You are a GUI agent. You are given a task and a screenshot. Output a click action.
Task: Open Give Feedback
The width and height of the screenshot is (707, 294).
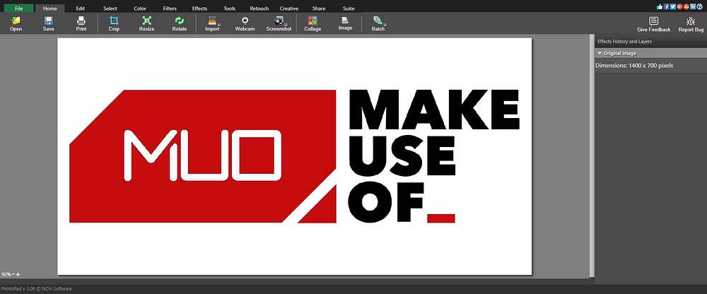[x=653, y=24]
